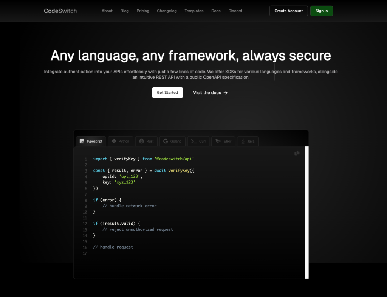Screen dimensions: 387x297
Task: Open the About page
Action: coord(107,11)
